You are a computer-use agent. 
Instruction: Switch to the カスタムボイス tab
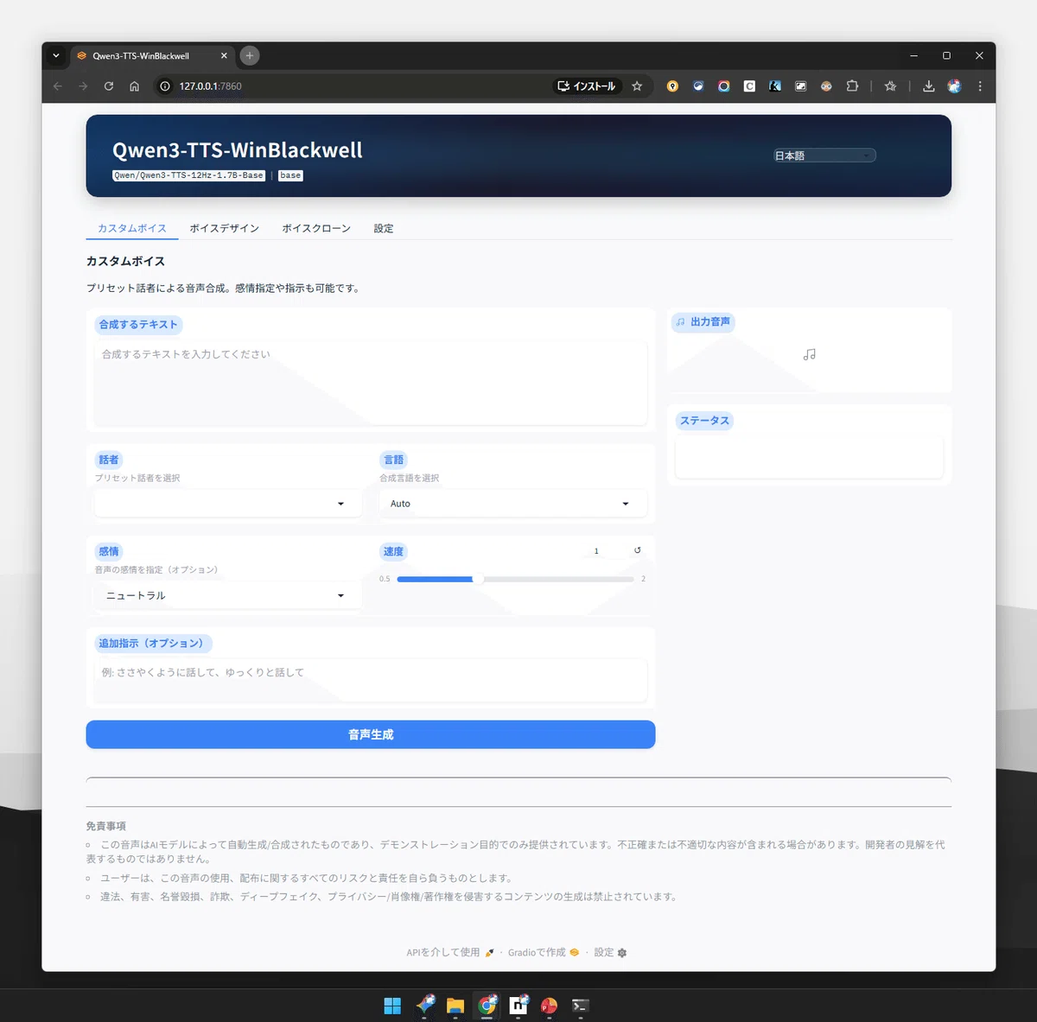[x=132, y=228]
